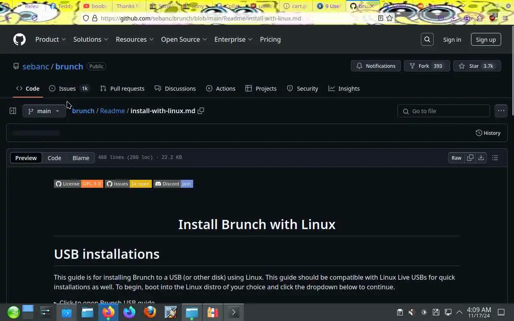This screenshot has height=321, width=514.
Task: Expand the file tree side panel
Action: (13, 111)
